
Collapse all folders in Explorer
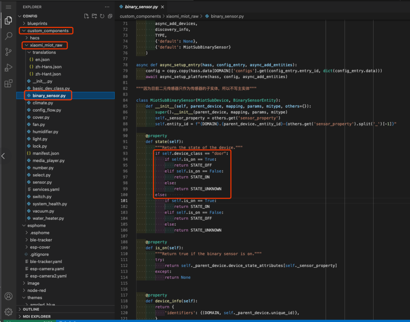110,16
